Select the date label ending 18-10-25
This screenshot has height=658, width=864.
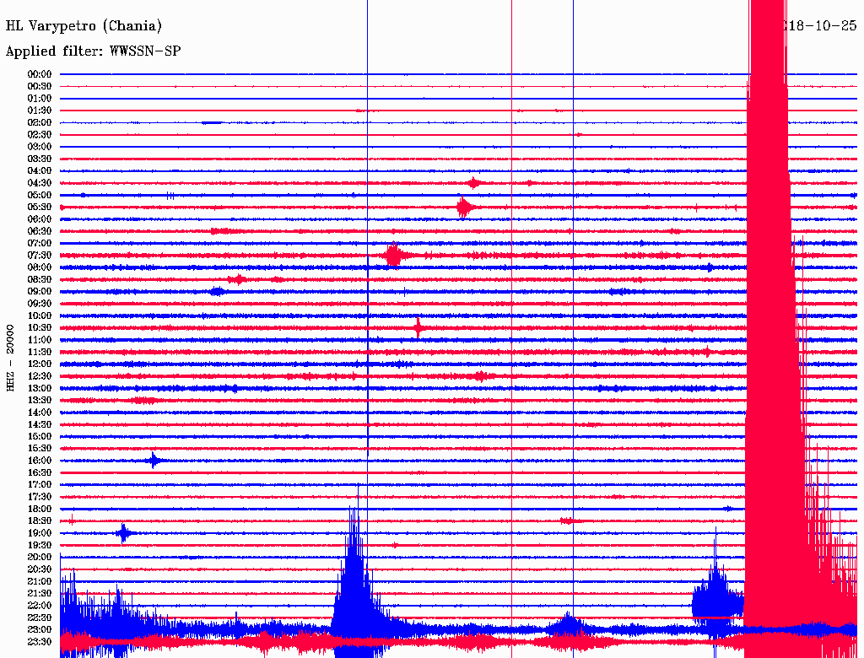click(x=822, y=26)
